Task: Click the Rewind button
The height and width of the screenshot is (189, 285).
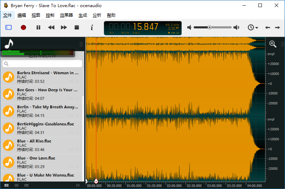Action: [51, 27]
